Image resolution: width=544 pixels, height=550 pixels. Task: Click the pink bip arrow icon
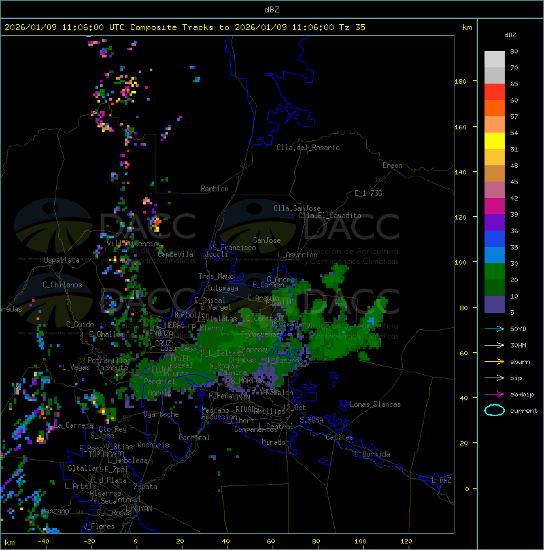pos(494,378)
